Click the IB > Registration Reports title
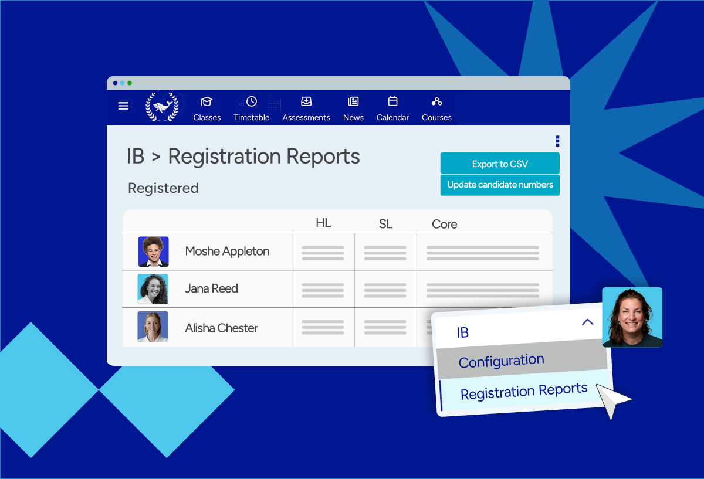Viewport: 704px width, 479px height. (243, 157)
